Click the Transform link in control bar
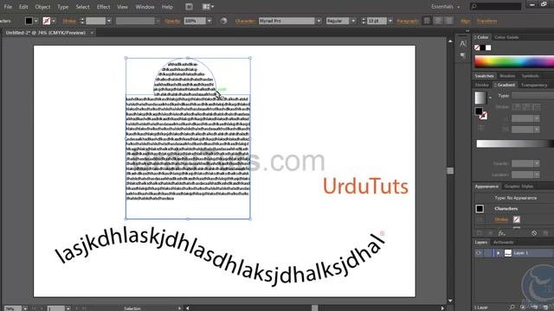Viewport: 554px width, 311px height. [x=486, y=21]
